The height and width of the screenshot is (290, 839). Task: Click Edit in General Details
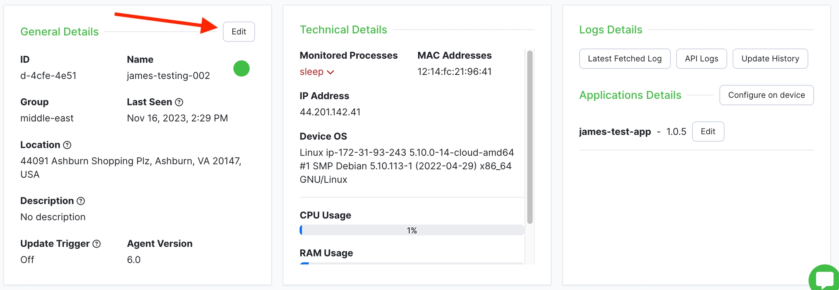[239, 32]
